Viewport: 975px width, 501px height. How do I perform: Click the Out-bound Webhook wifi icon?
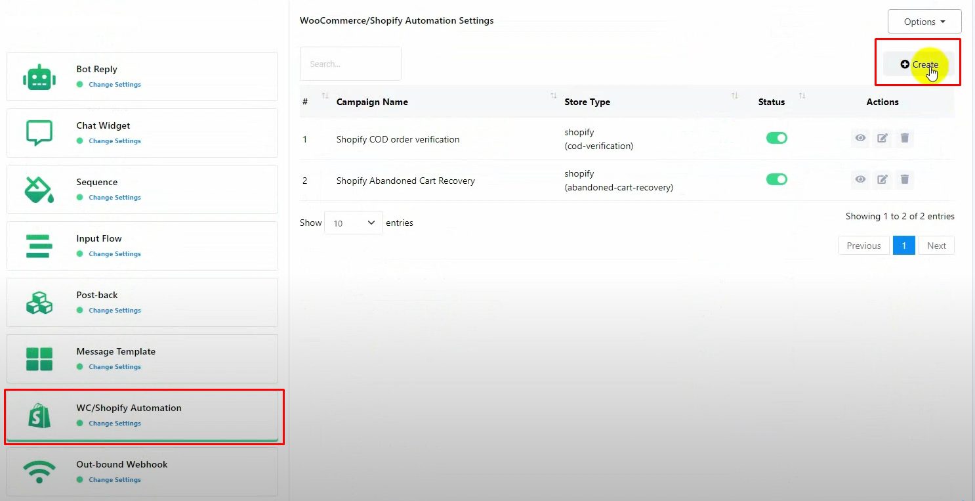[x=39, y=472]
